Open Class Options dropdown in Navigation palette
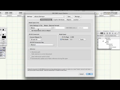Viewport: 120px width, 90px height. pyautogui.click(x=112, y=36)
